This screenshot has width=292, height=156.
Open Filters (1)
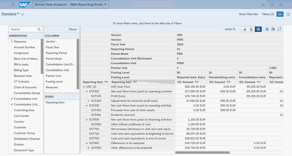[x=268, y=14]
